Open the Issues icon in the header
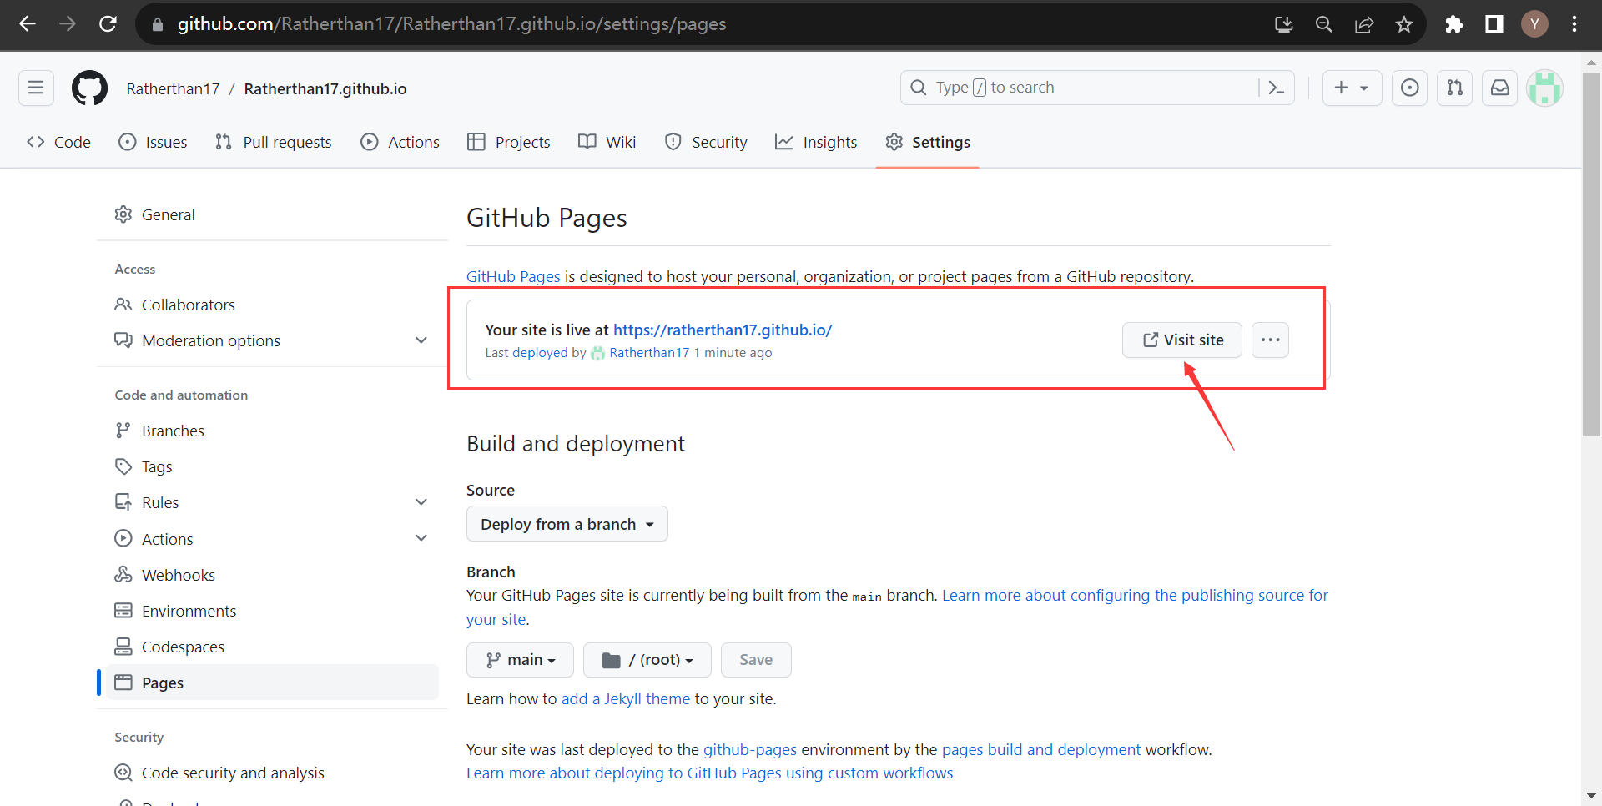The width and height of the screenshot is (1602, 806). tap(1409, 88)
